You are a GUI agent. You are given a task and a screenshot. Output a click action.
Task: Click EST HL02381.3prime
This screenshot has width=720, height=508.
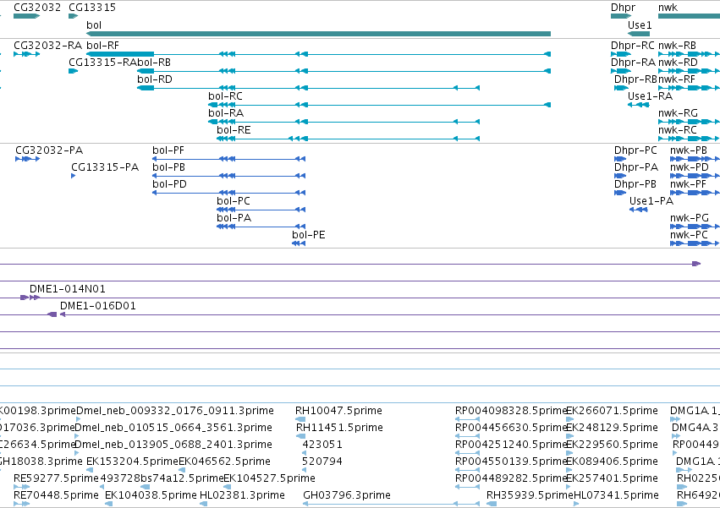click(x=203, y=504)
